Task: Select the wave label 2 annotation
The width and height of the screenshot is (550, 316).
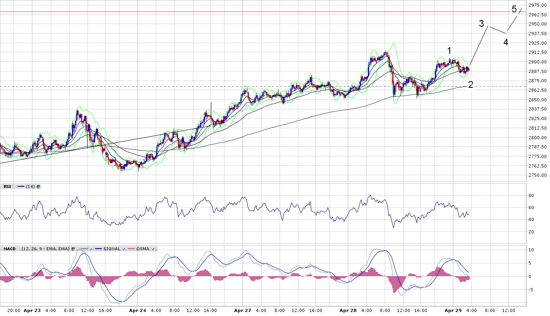Action: coord(471,85)
